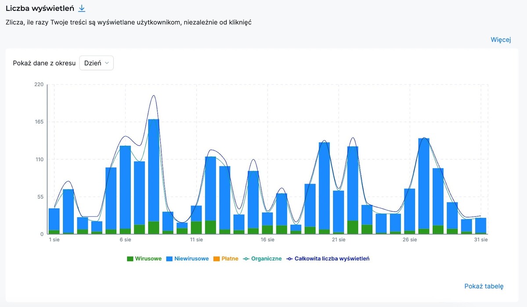The width and height of the screenshot is (527, 307).
Task: Click the download icon beside Liczba wyświetleń
Action: [x=82, y=8]
